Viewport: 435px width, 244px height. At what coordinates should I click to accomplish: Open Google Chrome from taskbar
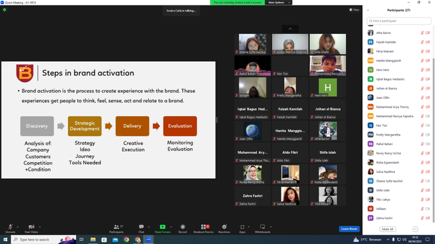tap(126, 239)
